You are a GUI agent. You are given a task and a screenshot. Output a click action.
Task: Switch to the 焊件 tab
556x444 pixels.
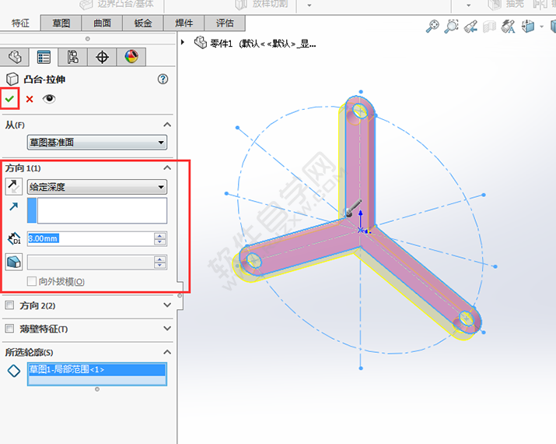[184, 23]
